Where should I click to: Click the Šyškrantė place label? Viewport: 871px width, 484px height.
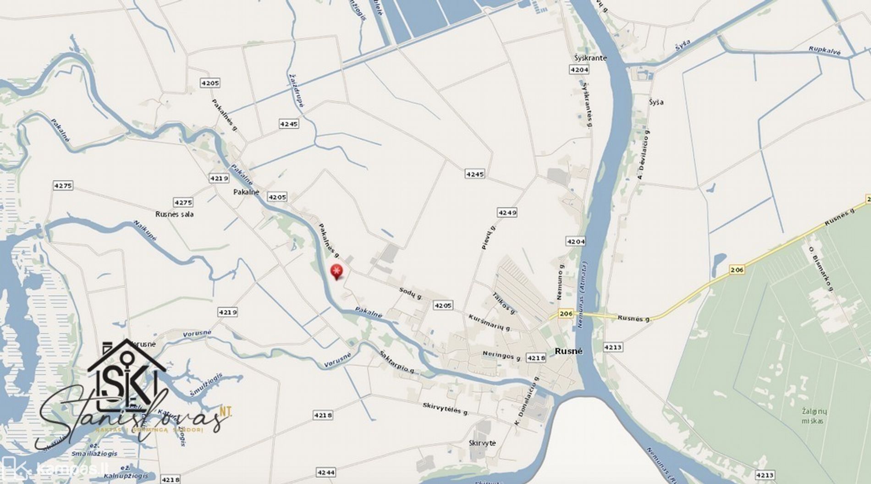coord(590,58)
